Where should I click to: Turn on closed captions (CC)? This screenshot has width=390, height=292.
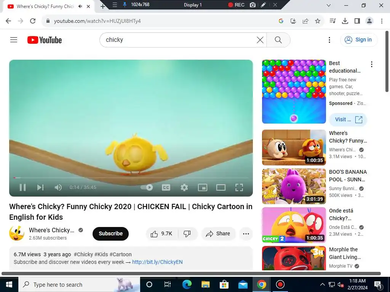(x=166, y=187)
